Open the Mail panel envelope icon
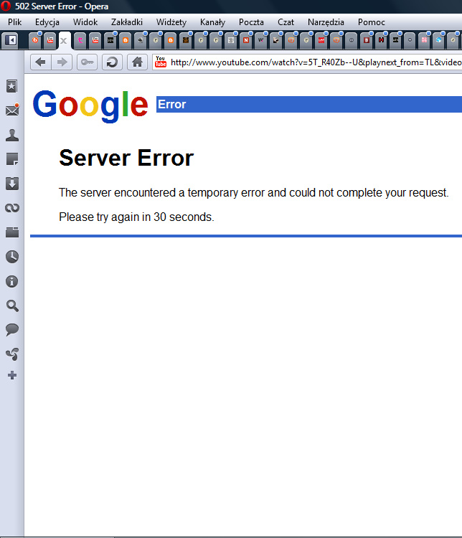 point(12,110)
